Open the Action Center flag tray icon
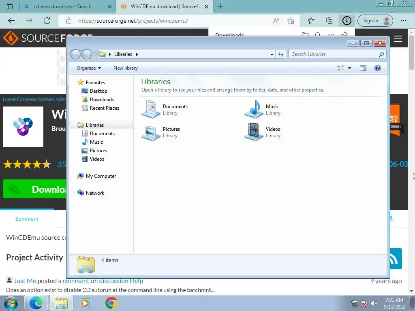 [x=364, y=303]
